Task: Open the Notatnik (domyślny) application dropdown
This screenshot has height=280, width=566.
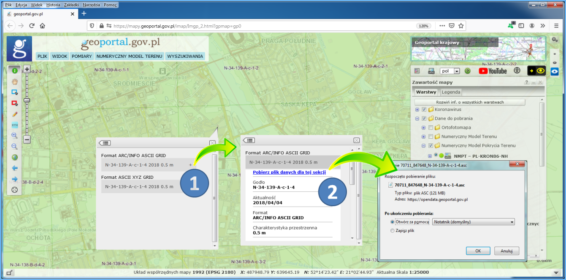Action: (474, 222)
